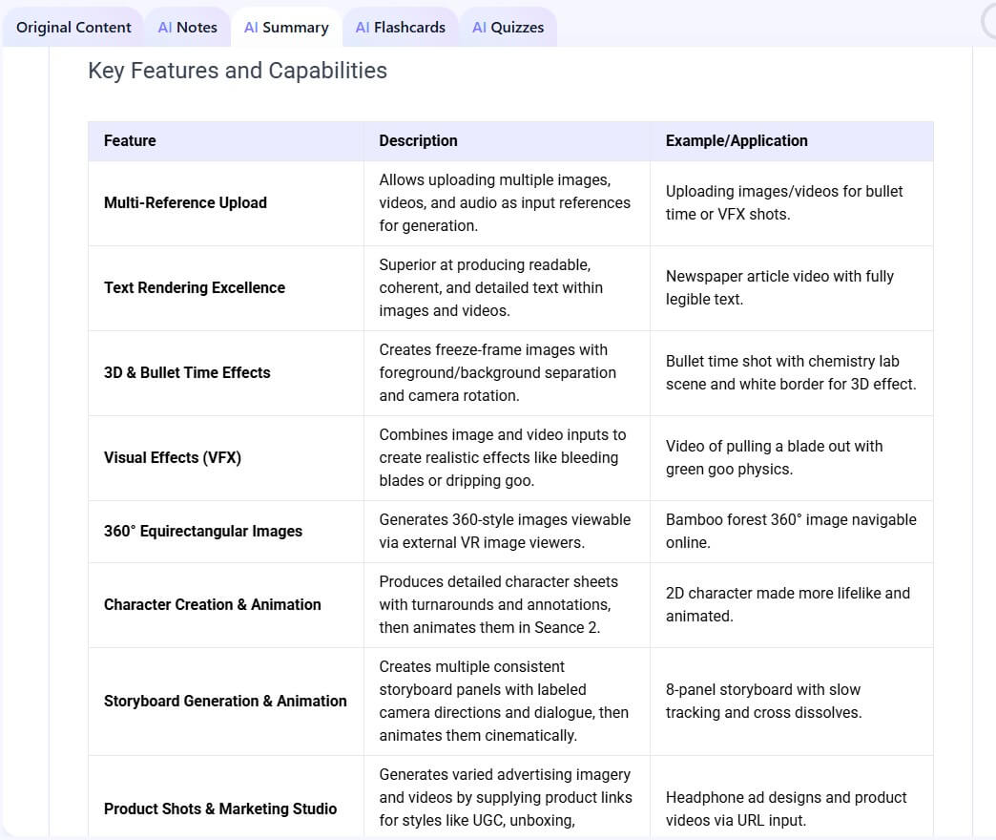Click the Key Features and Capabilities heading
996x840 pixels.
(x=238, y=71)
